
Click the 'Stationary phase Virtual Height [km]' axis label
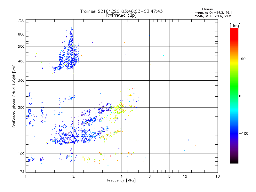pyautogui.click(x=14, y=96)
